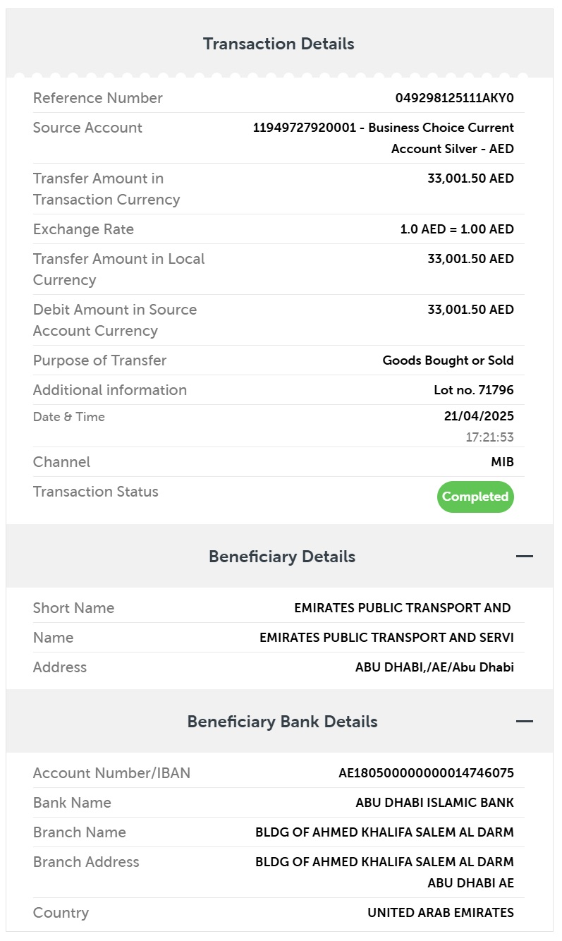This screenshot has width=562, height=941.
Task: Click the Debit Amount 33,001.50 AED value
Action: (x=471, y=310)
